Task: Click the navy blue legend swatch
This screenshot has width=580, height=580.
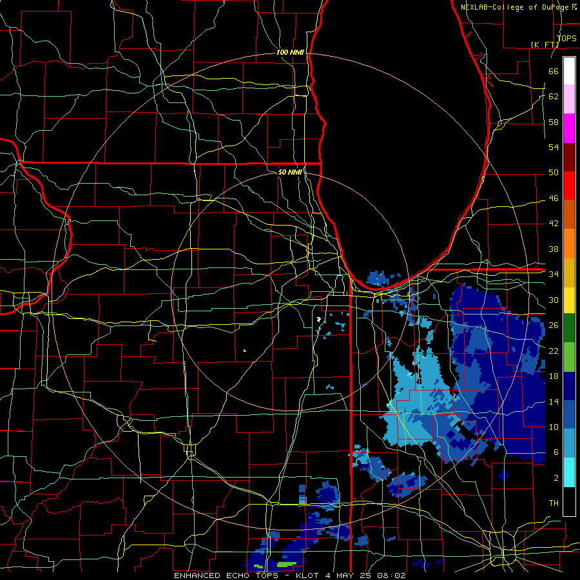Action: coord(569,386)
